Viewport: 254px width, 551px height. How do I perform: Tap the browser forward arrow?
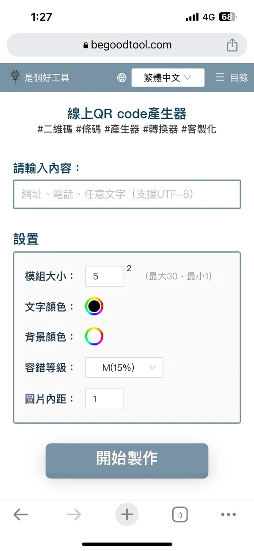pos(74,515)
